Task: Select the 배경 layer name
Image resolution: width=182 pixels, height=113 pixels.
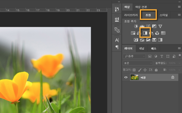Action: [x=143, y=77]
